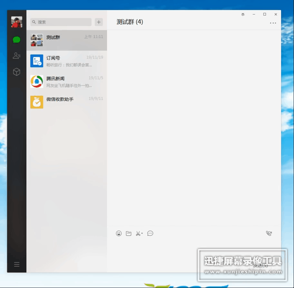Open the 微信收款助手 conversation
Image resolution: width=294 pixels, height=288 pixels.
(67, 102)
